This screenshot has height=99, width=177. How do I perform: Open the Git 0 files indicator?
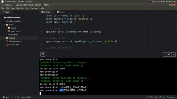click(x=162, y=97)
